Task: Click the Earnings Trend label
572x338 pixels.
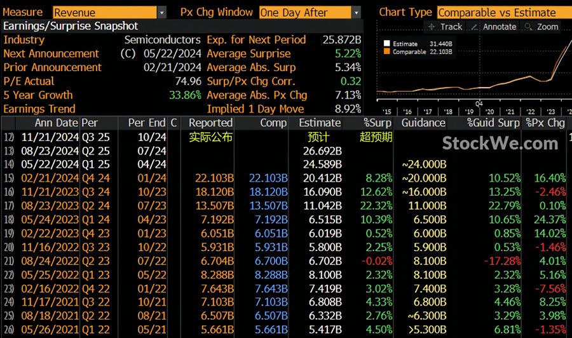Action: [x=39, y=109]
